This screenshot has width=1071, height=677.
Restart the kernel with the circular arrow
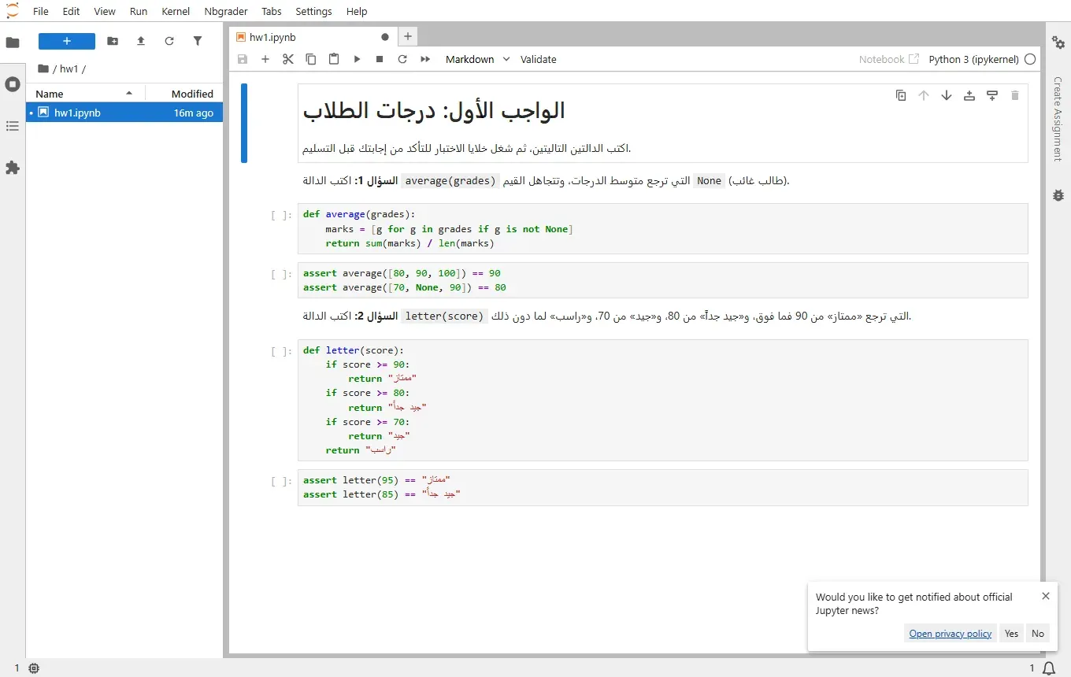[x=402, y=59]
